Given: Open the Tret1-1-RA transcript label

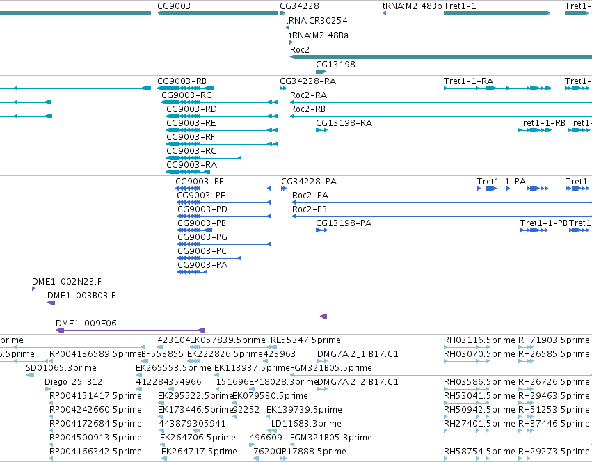Looking at the screenshot, I should [x=469, y=81].
